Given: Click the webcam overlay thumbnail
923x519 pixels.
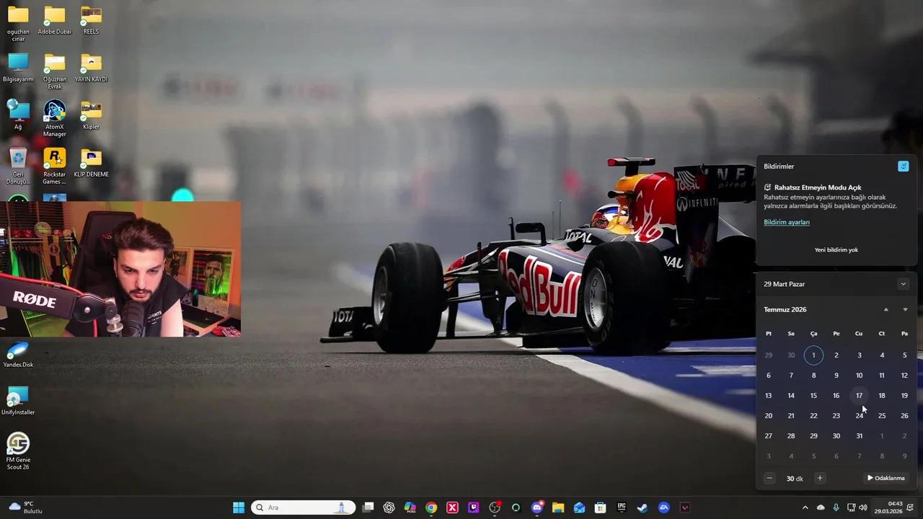Looking at the screenshot, I should point(120,269).
